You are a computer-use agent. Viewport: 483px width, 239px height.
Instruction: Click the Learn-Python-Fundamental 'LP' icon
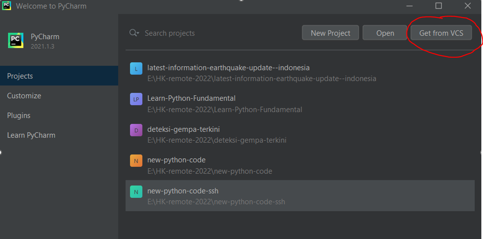136,99
